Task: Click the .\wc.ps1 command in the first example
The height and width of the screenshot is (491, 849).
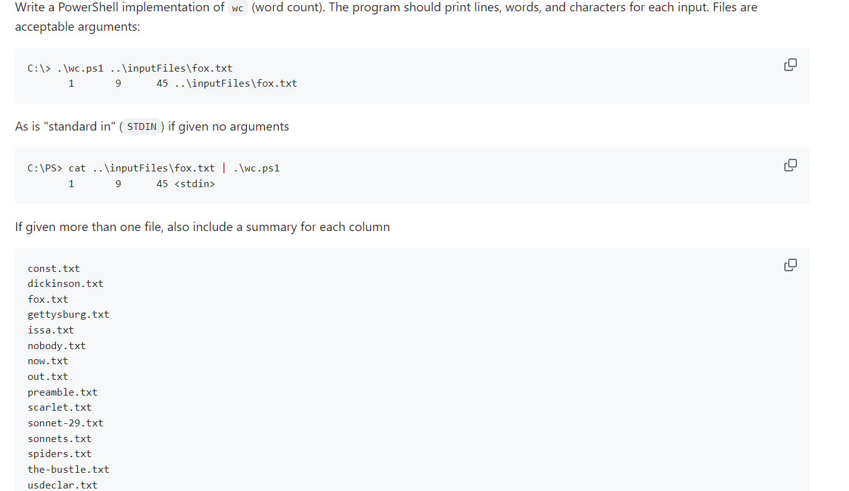Action: click(81, 68)
